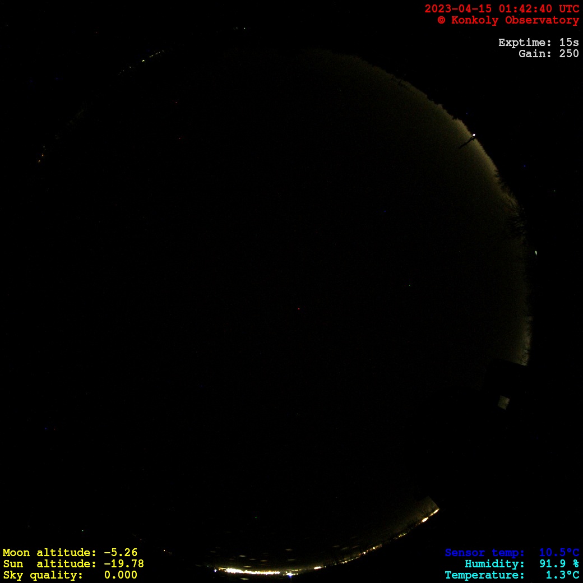Click the Gain: 250 readout

548,54
